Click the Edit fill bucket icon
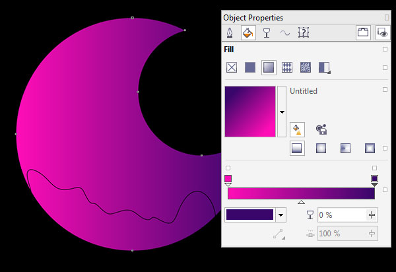Viewport: 396px width, 272px height. (297, 129)
